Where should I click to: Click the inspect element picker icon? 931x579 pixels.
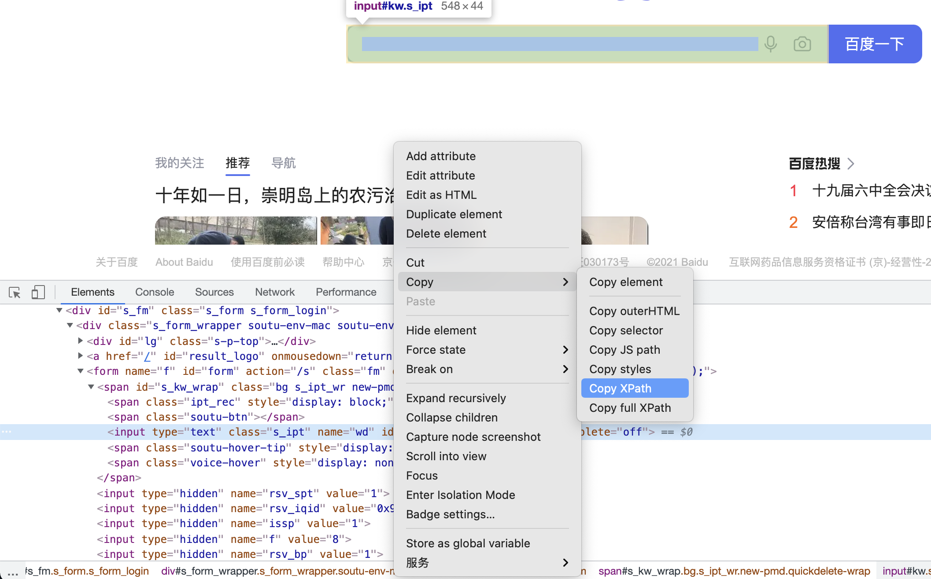coord(15,292)
